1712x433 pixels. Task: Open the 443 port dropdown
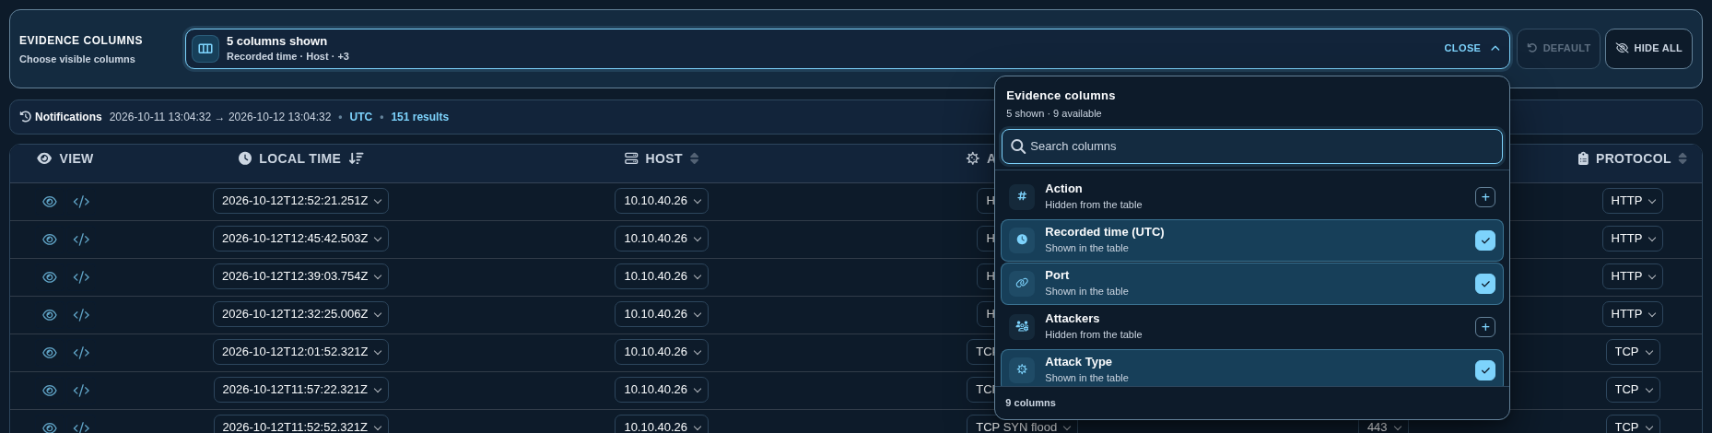(x=1384, y=426)
